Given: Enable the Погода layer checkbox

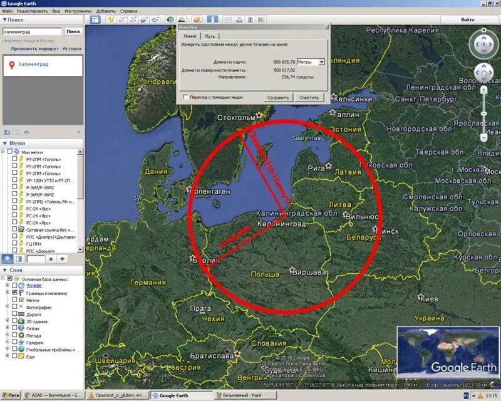Looking at the screenshot, I should [14, 335].
